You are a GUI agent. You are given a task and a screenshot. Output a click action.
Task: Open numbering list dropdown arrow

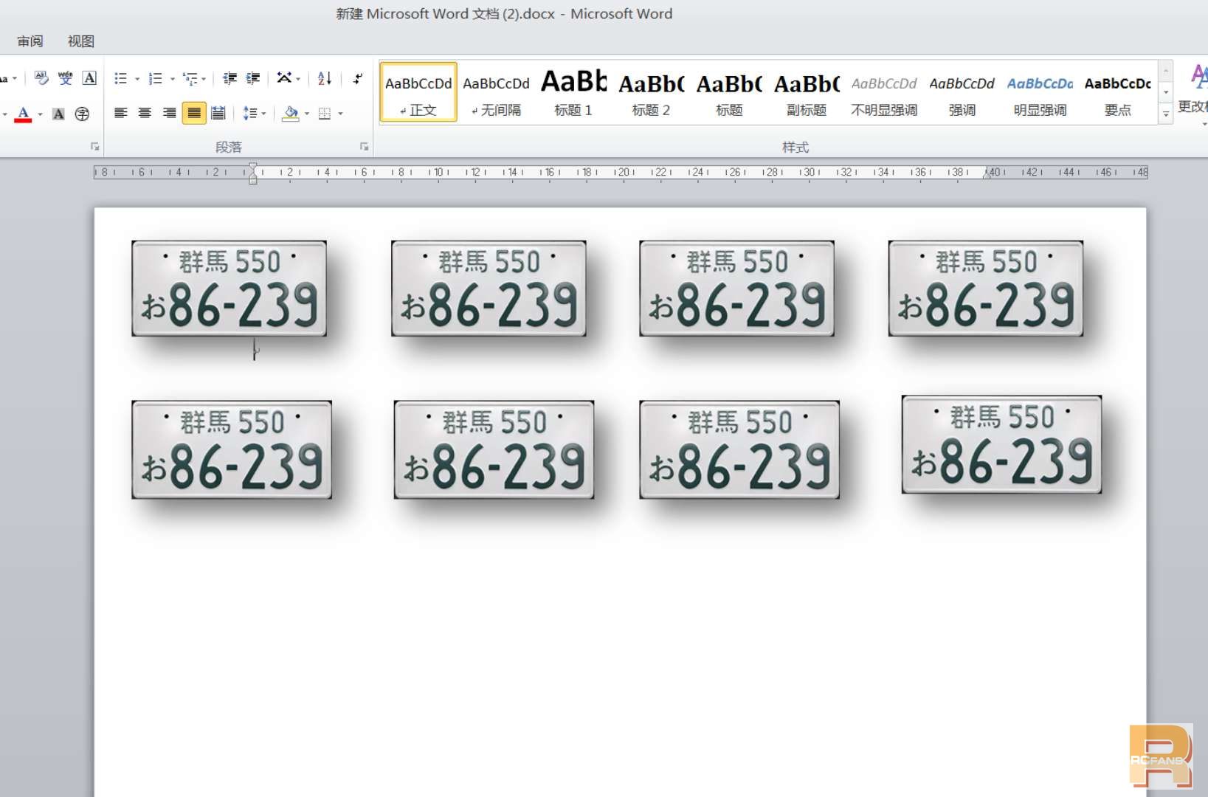(x=172, y=79)
